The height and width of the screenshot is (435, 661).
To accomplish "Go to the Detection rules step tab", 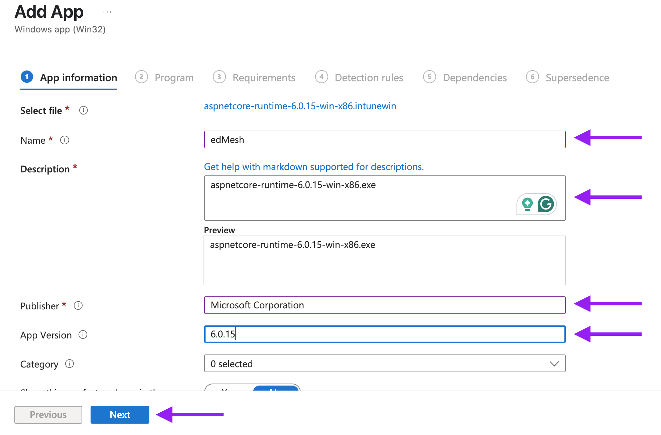I will [359, 78].
